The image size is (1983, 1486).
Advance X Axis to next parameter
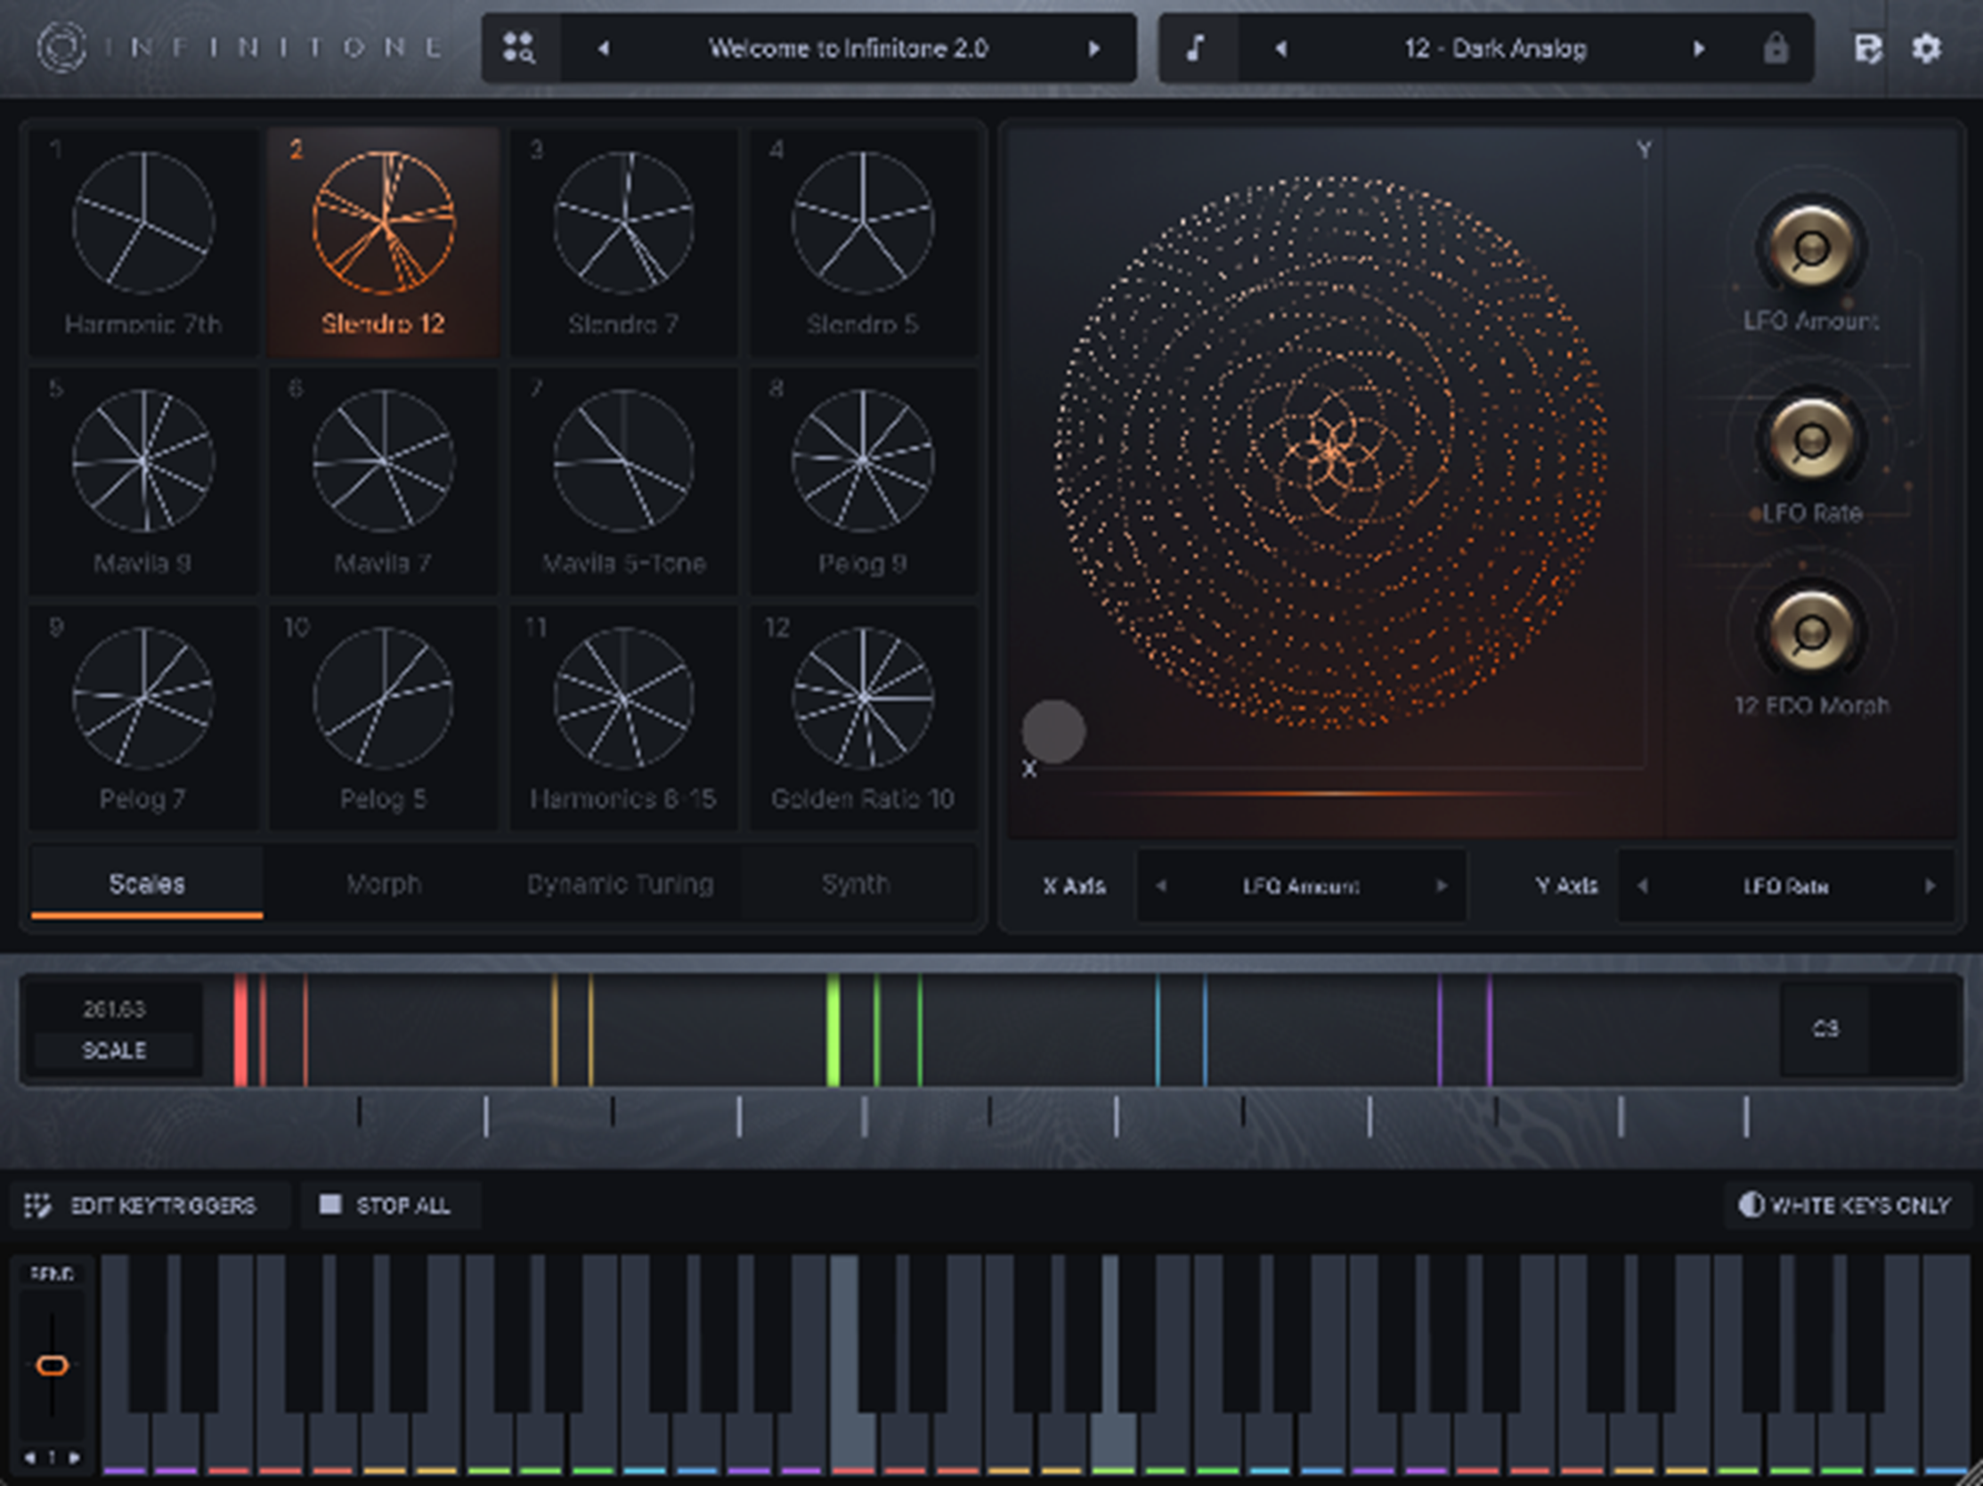coord(1442,887)
